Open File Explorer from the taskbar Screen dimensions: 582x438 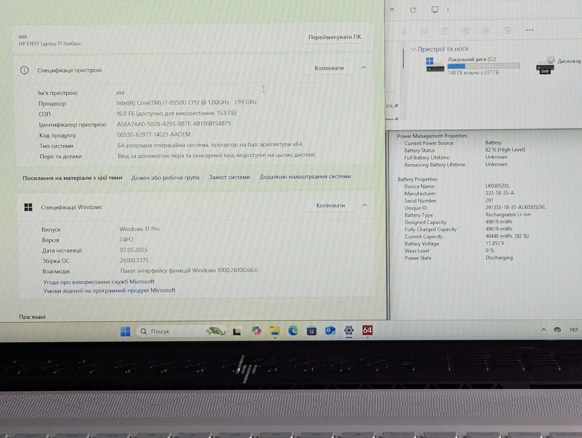(x=275, y=331)
